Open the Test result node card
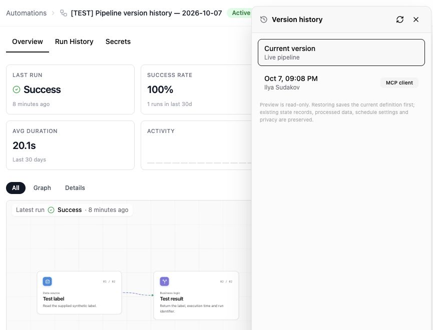Image resolution: width=433 pixels, height=330 pixels. 196,295
